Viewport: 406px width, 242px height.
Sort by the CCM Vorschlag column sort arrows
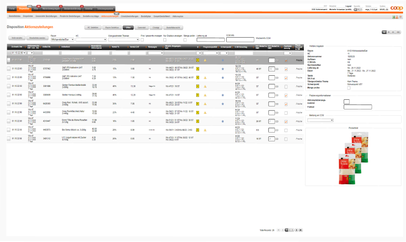coord(254,47)
